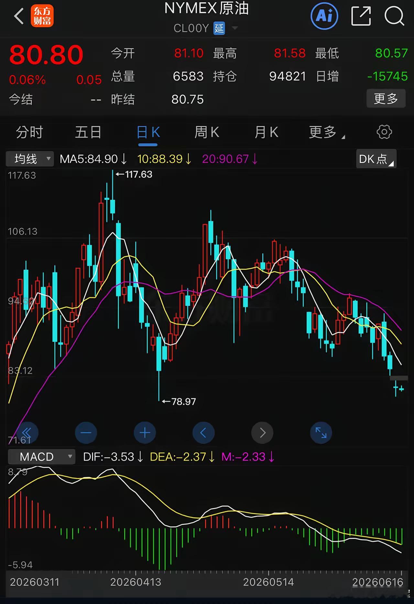Click the 106.13 price axis label
The width and height of the screenshot is (414, 604).
pyautogui.click(x=22, y=231)
